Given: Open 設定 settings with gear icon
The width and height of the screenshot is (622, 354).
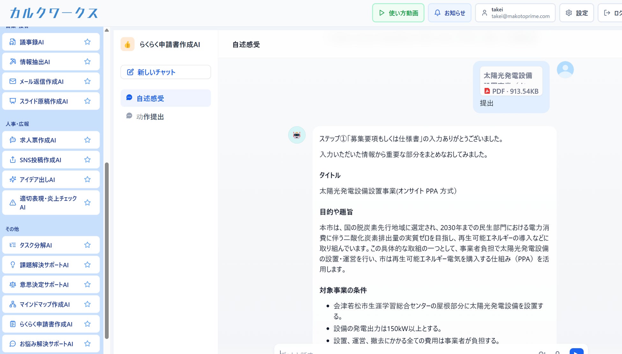Looking at the screenshot, I should [576, 13].
